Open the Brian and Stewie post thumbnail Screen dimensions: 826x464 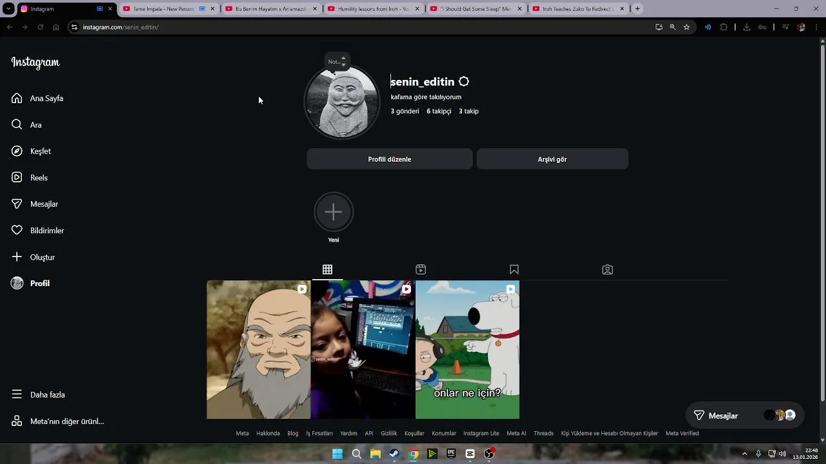[467, 349]
